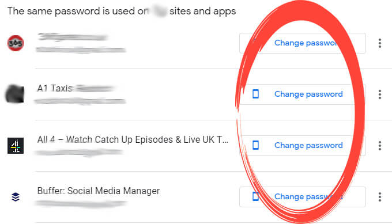The height and width of the screenshot is (224, 392).
Task: Change password for A1 Taxis
Action: [303, 94]
